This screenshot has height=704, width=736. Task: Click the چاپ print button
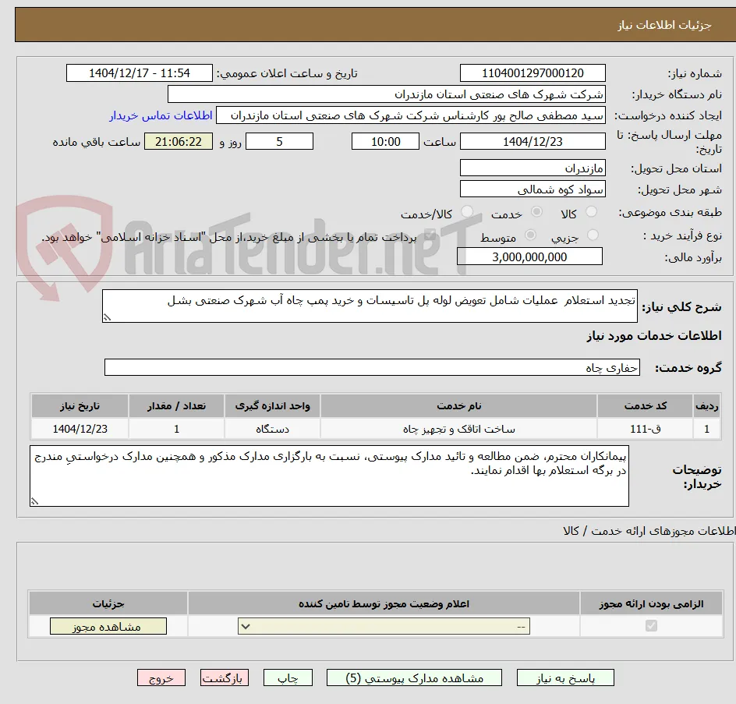point(288,677)
